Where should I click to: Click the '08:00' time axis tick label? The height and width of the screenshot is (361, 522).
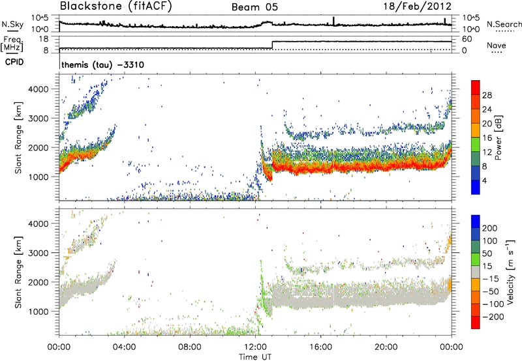point(190,347)
